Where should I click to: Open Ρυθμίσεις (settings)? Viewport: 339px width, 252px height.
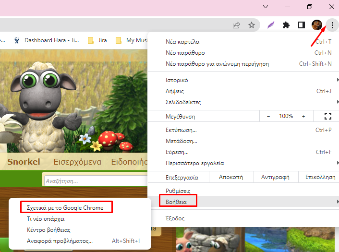tap(243, 191)
